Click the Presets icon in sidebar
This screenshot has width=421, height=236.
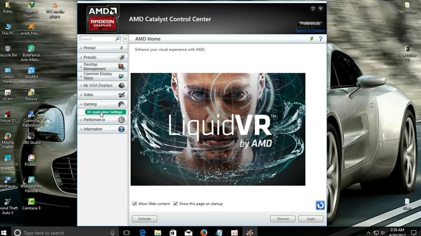[x=122, y=57]
